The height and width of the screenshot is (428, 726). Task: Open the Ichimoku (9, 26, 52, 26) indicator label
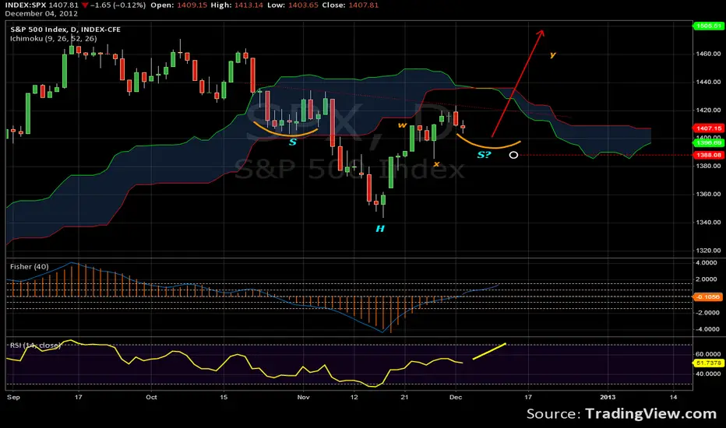tap(53, 38)
